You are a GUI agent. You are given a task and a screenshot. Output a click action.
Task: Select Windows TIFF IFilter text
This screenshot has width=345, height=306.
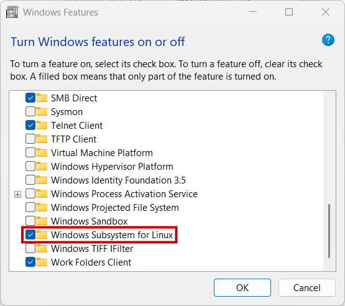[92, 249]
